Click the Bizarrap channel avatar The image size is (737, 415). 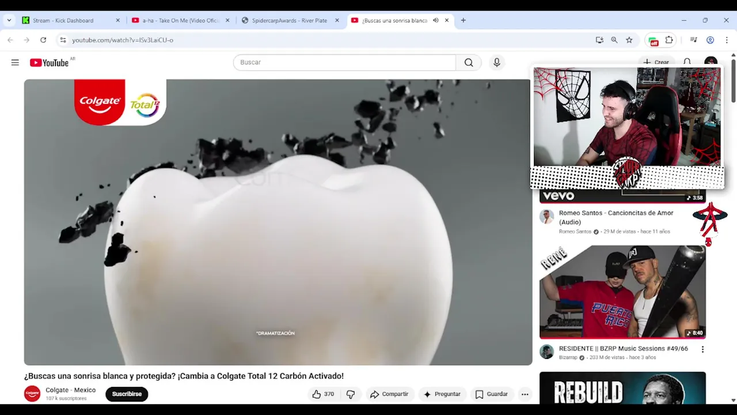[x=546, y=352]
